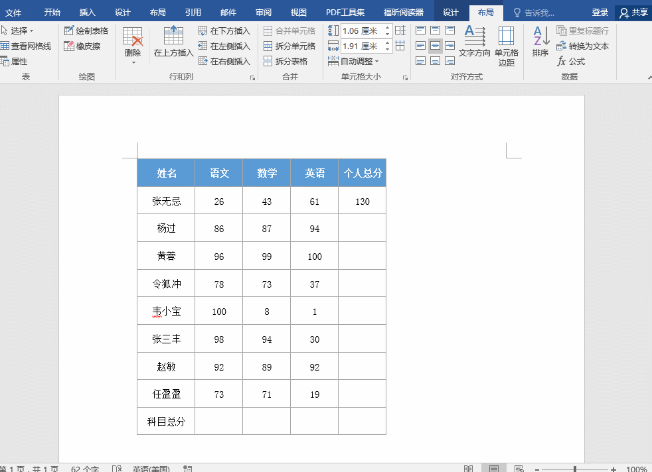Viewport: 652px width, 472px height.
Task: Click Insert Above (在上方插入) icon
Action: click(173, 41)
